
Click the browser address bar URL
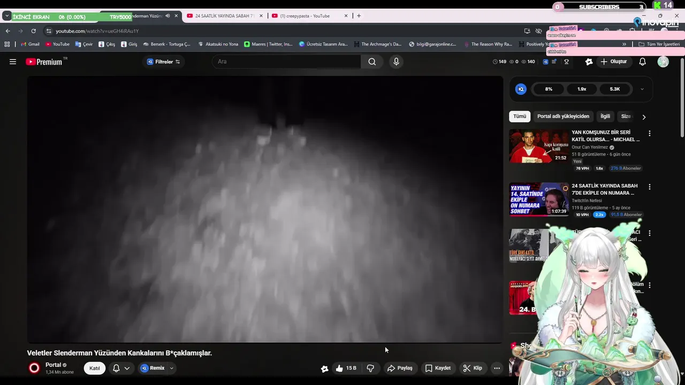(x=97, y=31)
